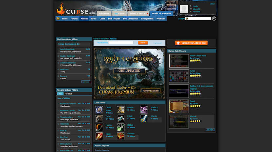272x152 pixels.
Task: Open the Warlock class icon
Action: [144, 110]
